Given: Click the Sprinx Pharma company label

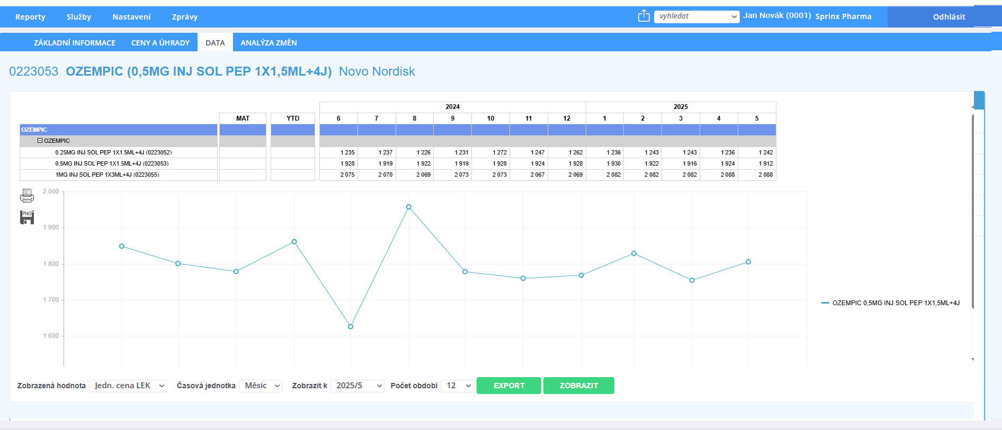Looking at the screenshot, I should click(x=843, y=16).
